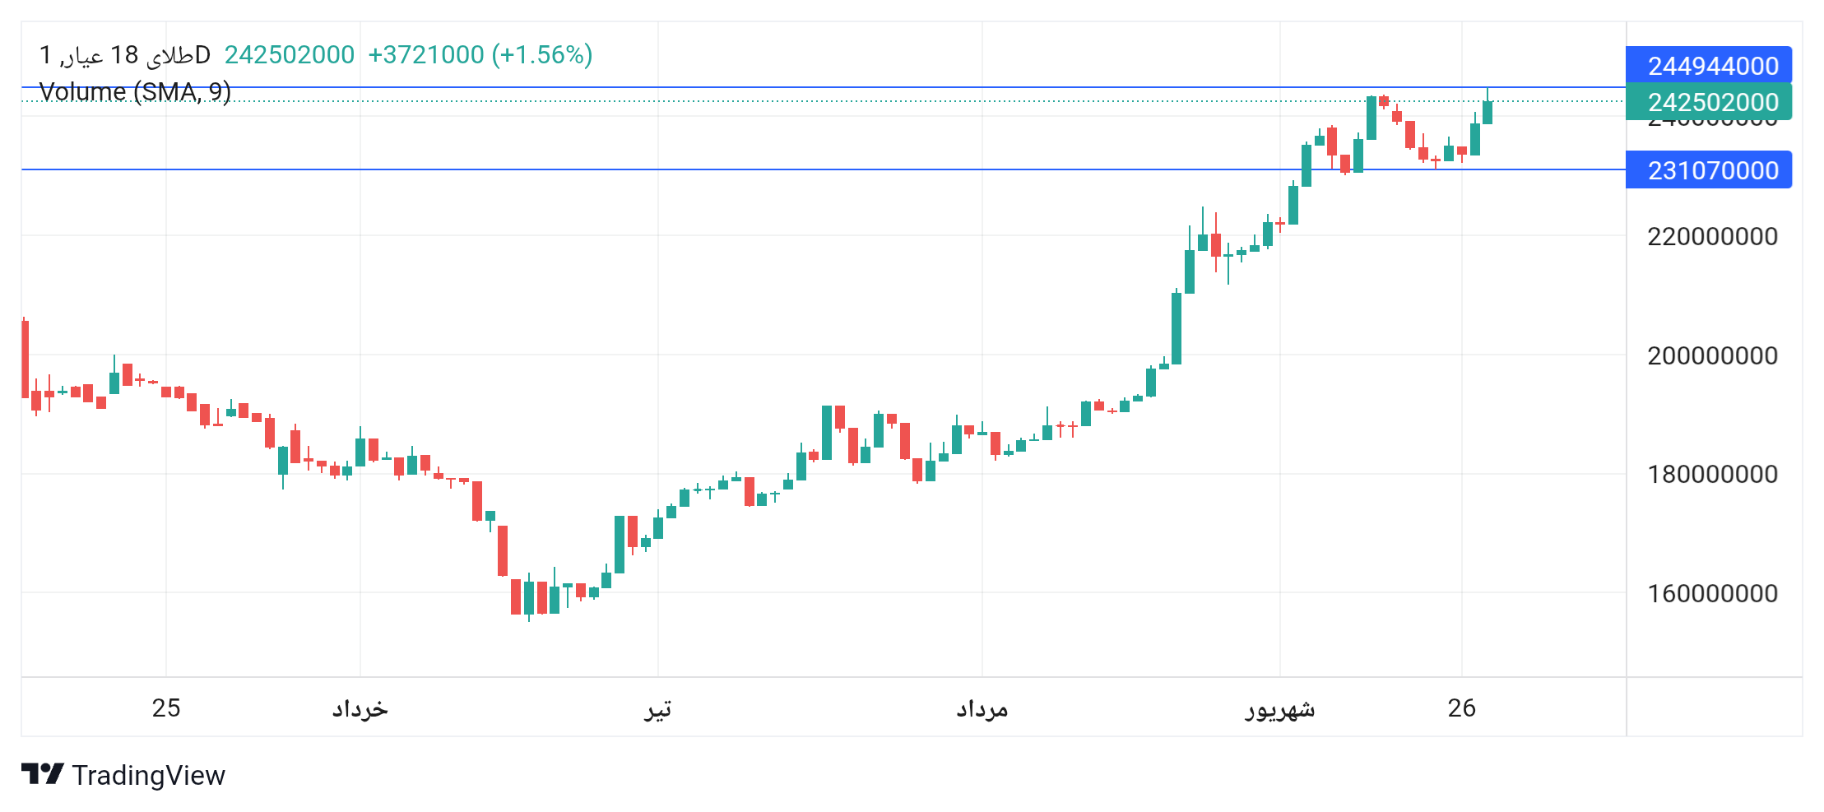
Task: Select the مرداد month on time axis
Action: point(982,708)
